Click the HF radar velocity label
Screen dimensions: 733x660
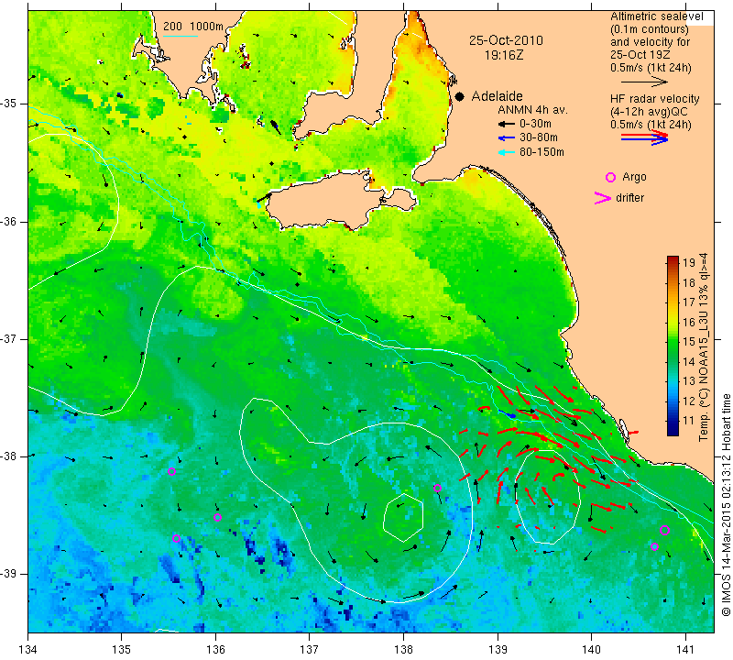pos(655,99)
